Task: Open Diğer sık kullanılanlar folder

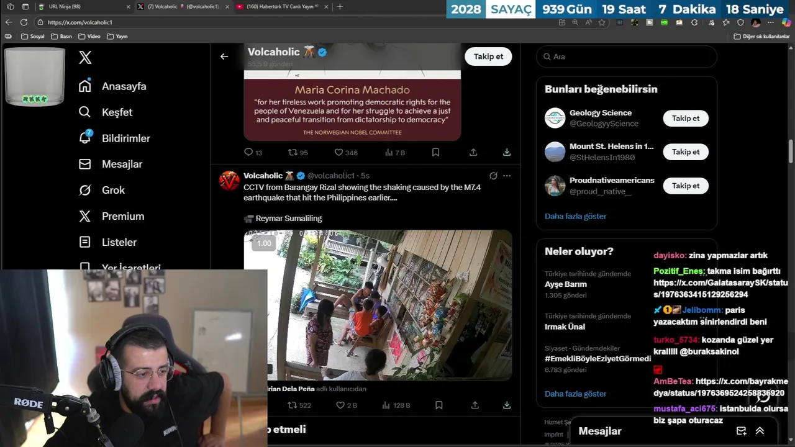Action: tap(761, 36)
